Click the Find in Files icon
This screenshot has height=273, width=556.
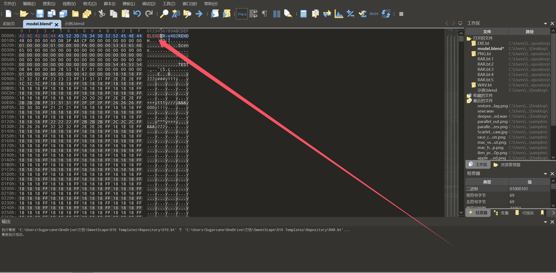click(187, 14)
